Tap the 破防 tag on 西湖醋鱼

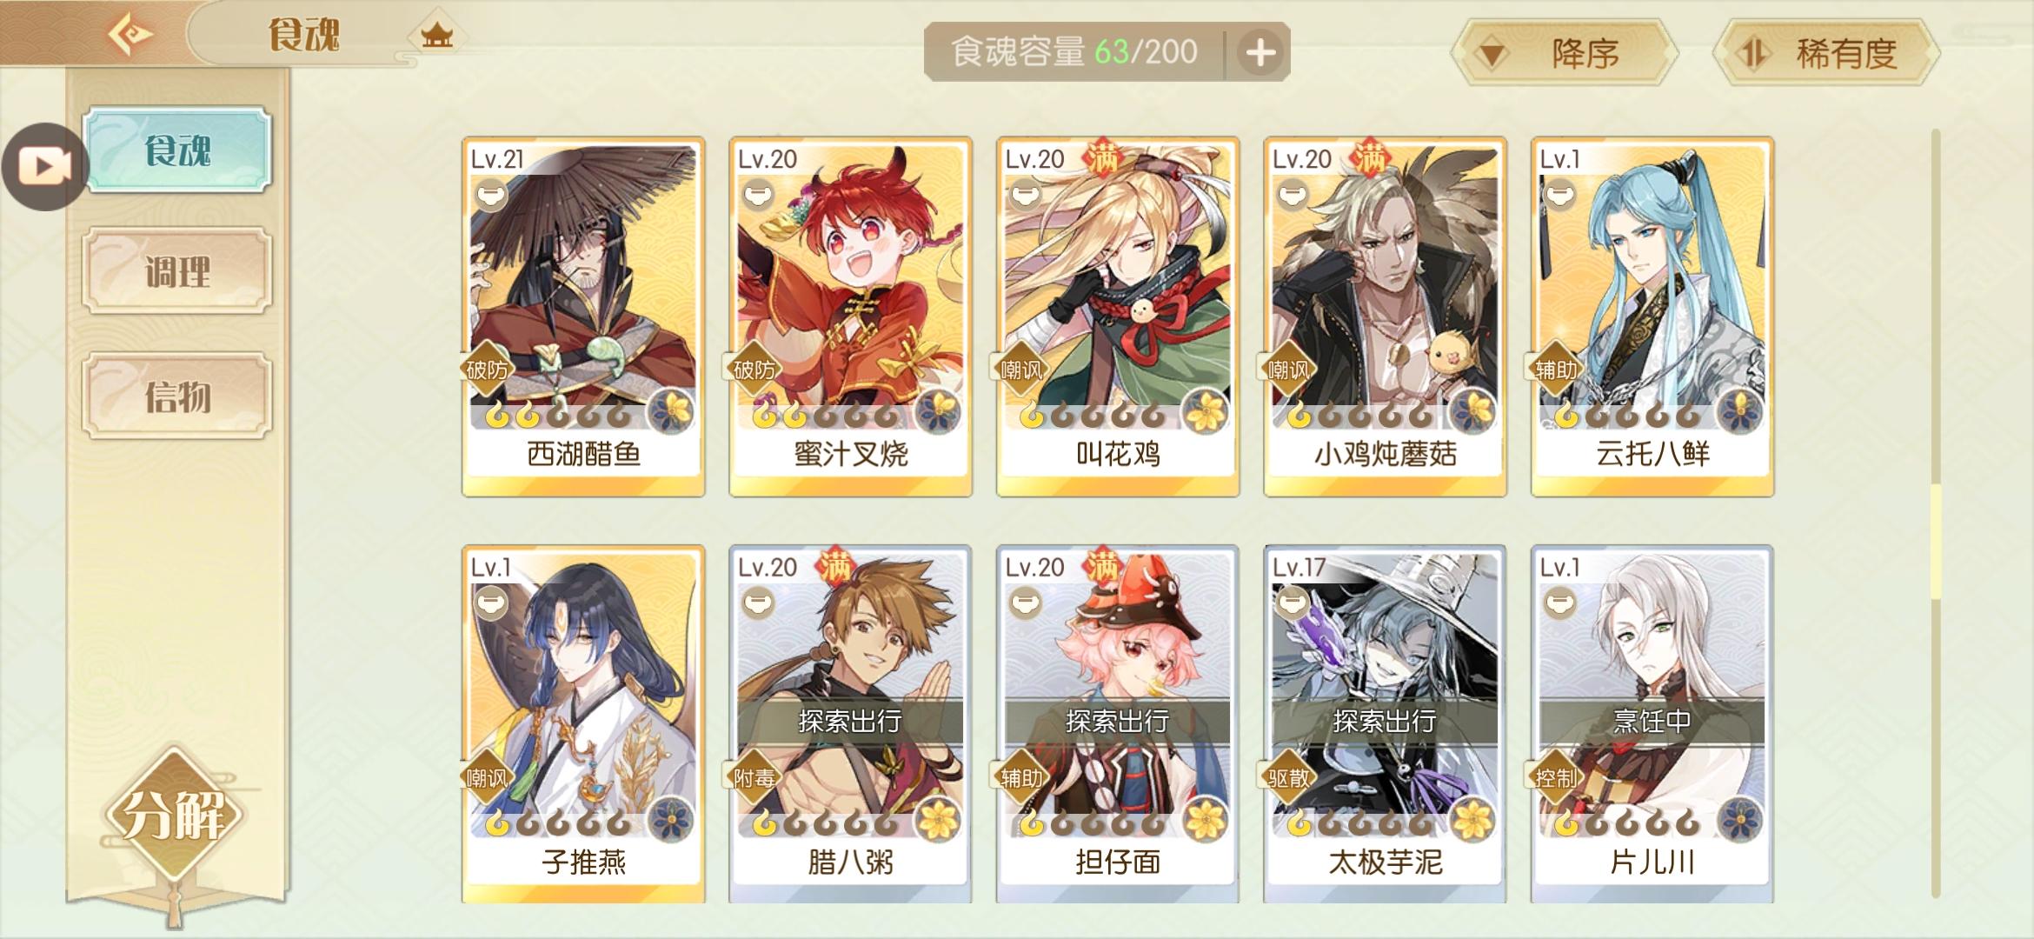[x=487, y=370]
